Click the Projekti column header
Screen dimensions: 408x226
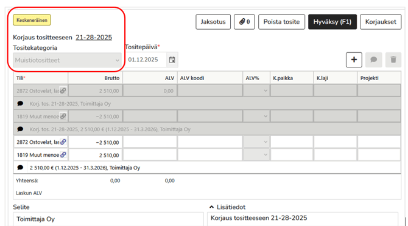pos(379,78)
